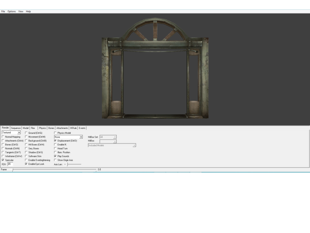Enable the Ground checkbox
Viewport: 310px width, 233px height.
pos(26,133)
